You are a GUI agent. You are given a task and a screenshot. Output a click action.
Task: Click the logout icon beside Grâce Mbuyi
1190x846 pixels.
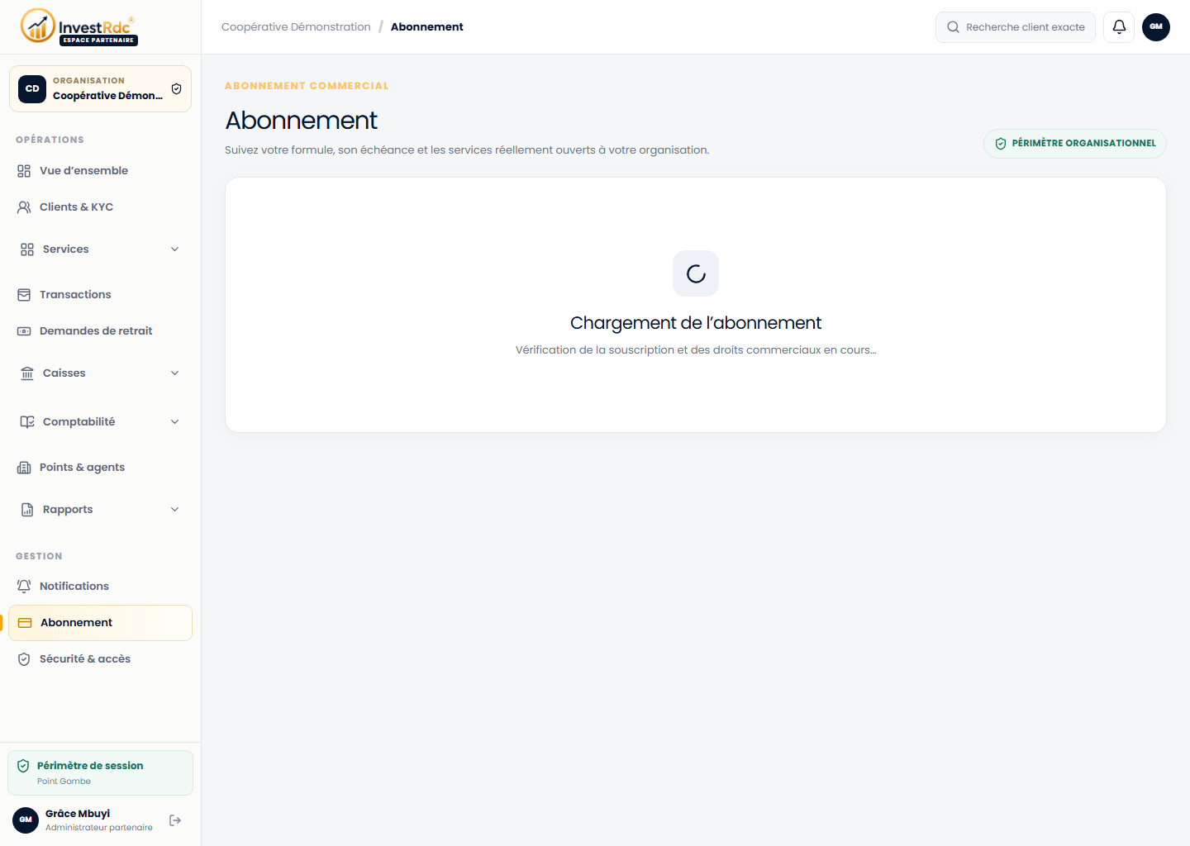click(175, 820)
